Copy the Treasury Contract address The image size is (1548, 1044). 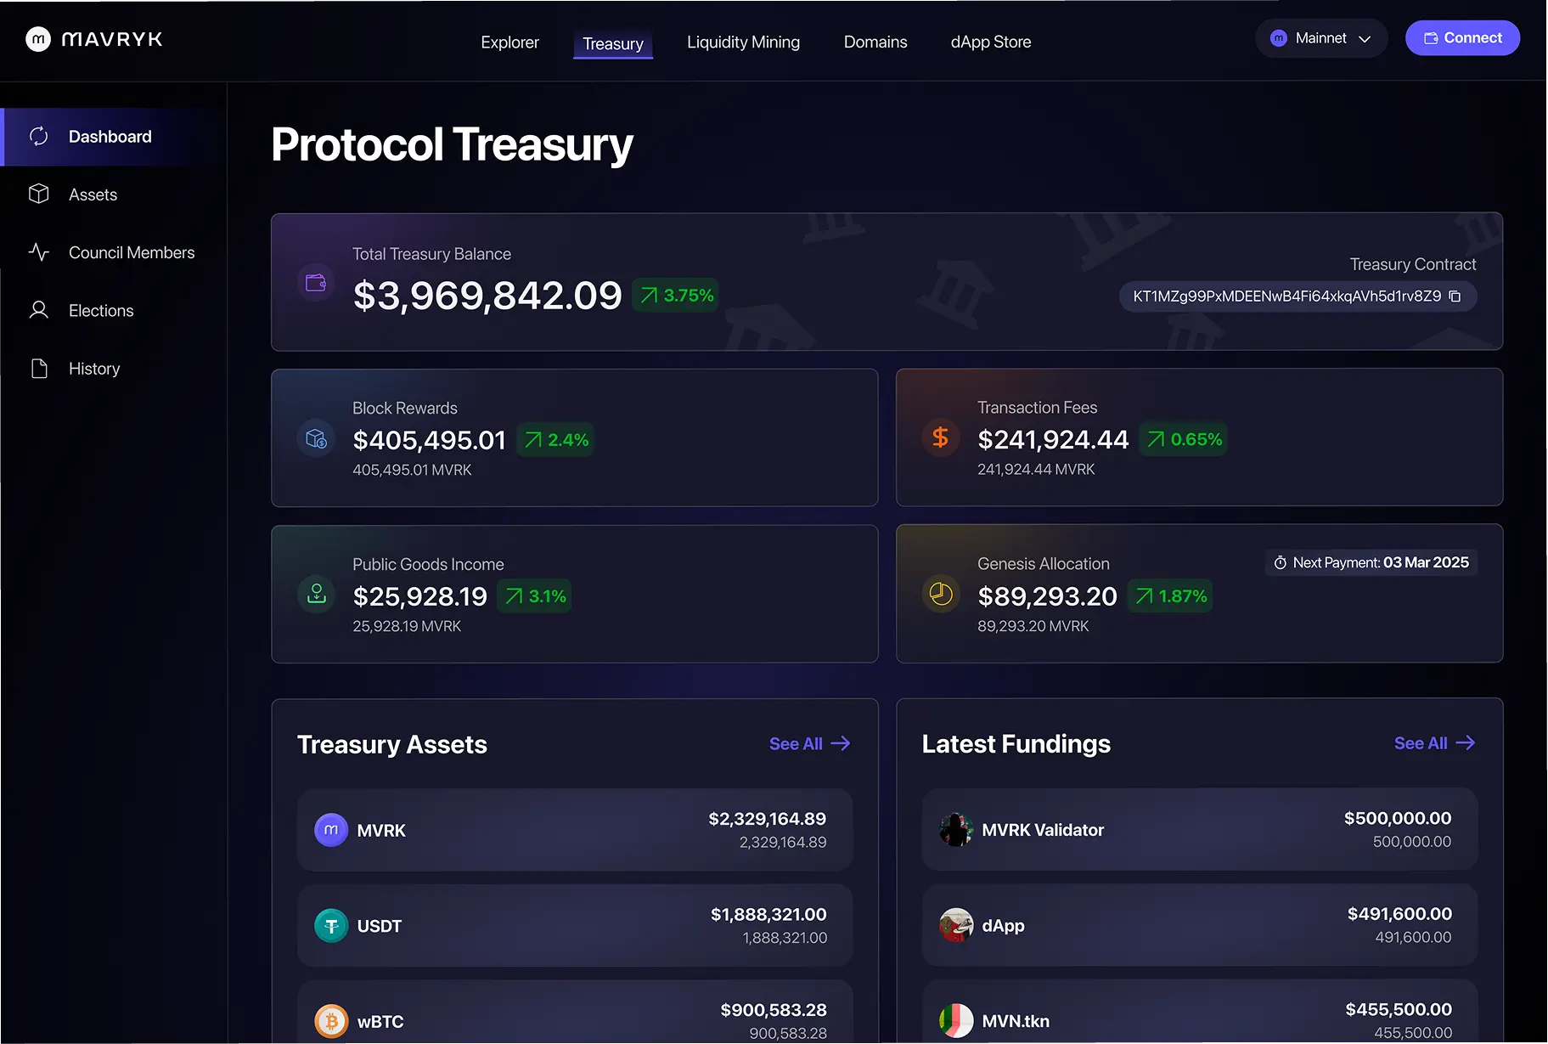click(x=1455, y=296)
